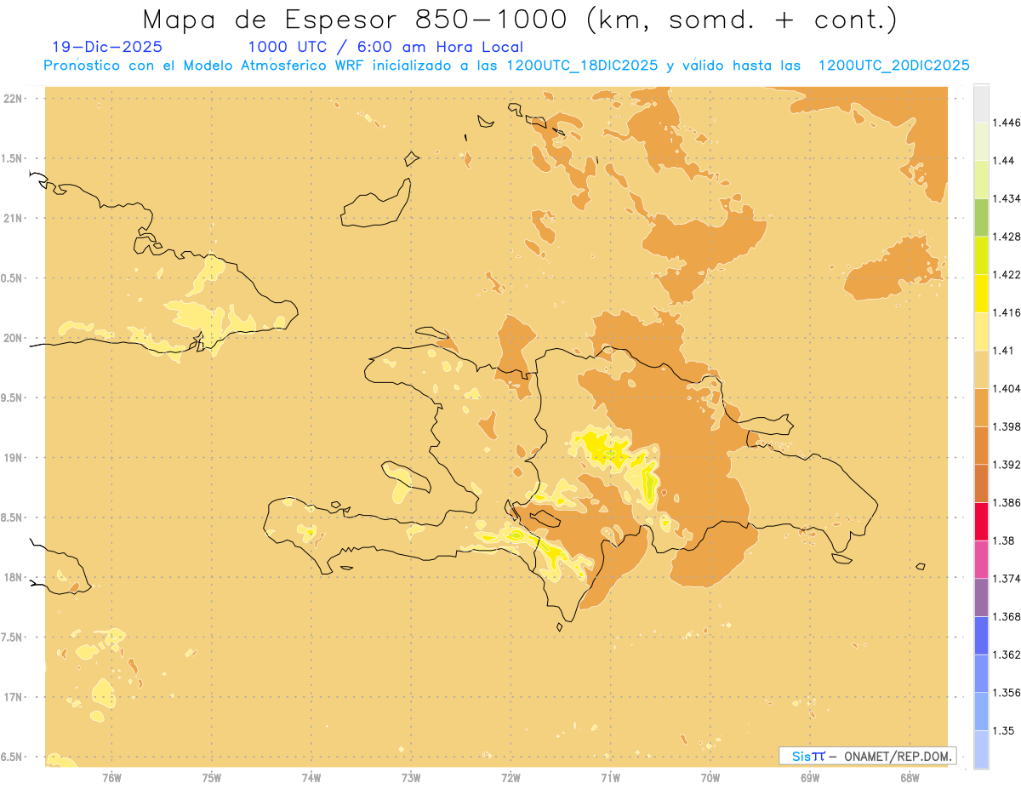Click the purple color scale segment below 1.374
The image size is (1021, 789).
point(981,597)
